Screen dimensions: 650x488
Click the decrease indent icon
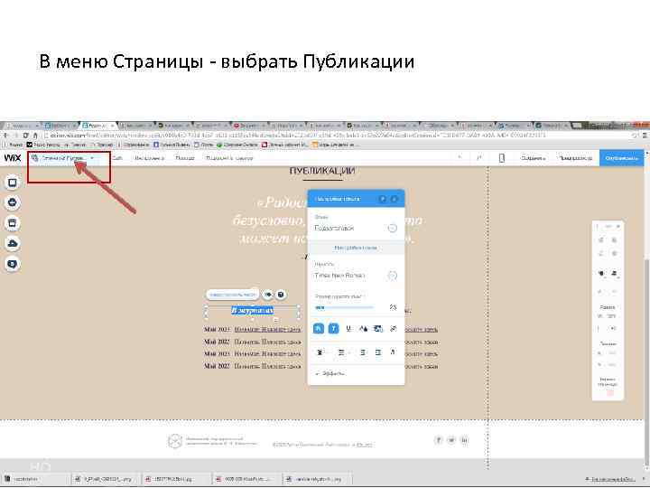coord(363,352)
